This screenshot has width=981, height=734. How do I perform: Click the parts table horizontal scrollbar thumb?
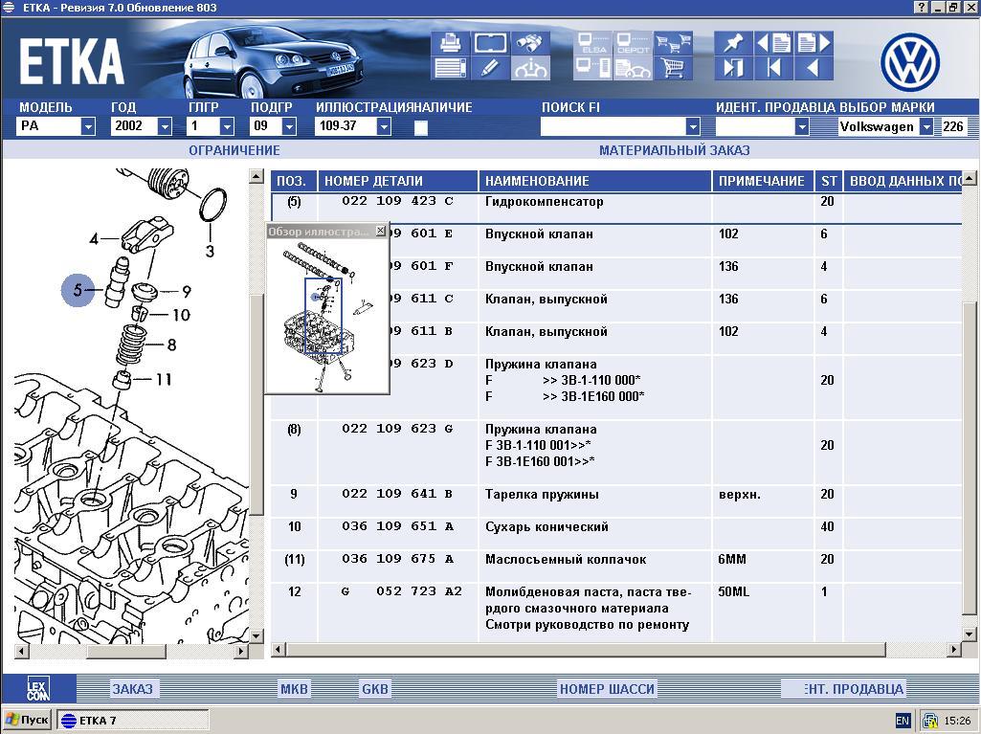click(x=586, y=650)
